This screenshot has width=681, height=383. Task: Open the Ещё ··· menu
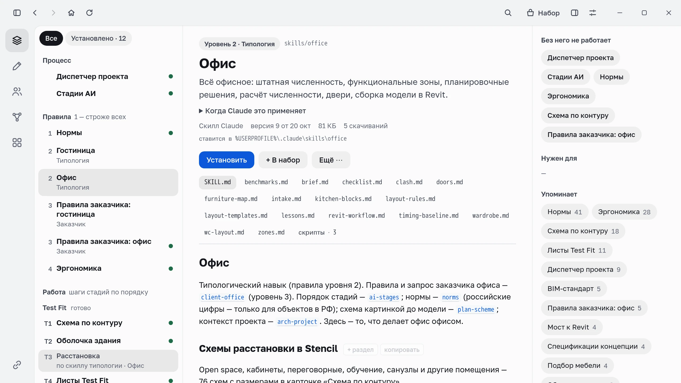coord(331,160)
